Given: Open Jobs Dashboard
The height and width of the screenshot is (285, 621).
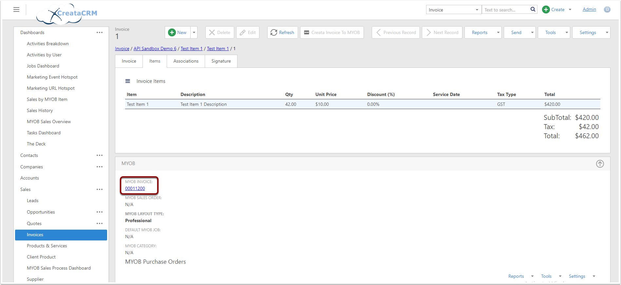Looking at the screenshot, I should [43, 66].
